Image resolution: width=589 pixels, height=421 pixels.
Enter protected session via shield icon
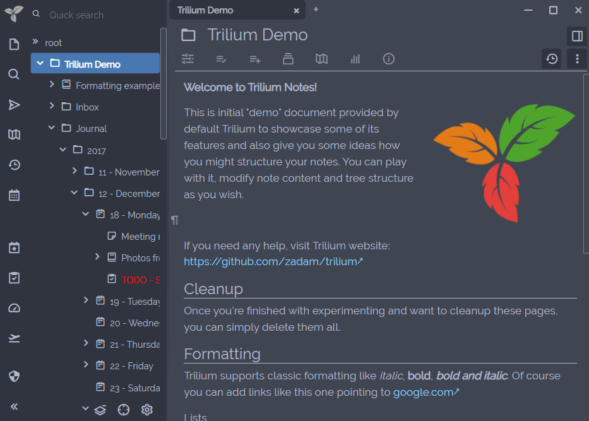point(14,376)
